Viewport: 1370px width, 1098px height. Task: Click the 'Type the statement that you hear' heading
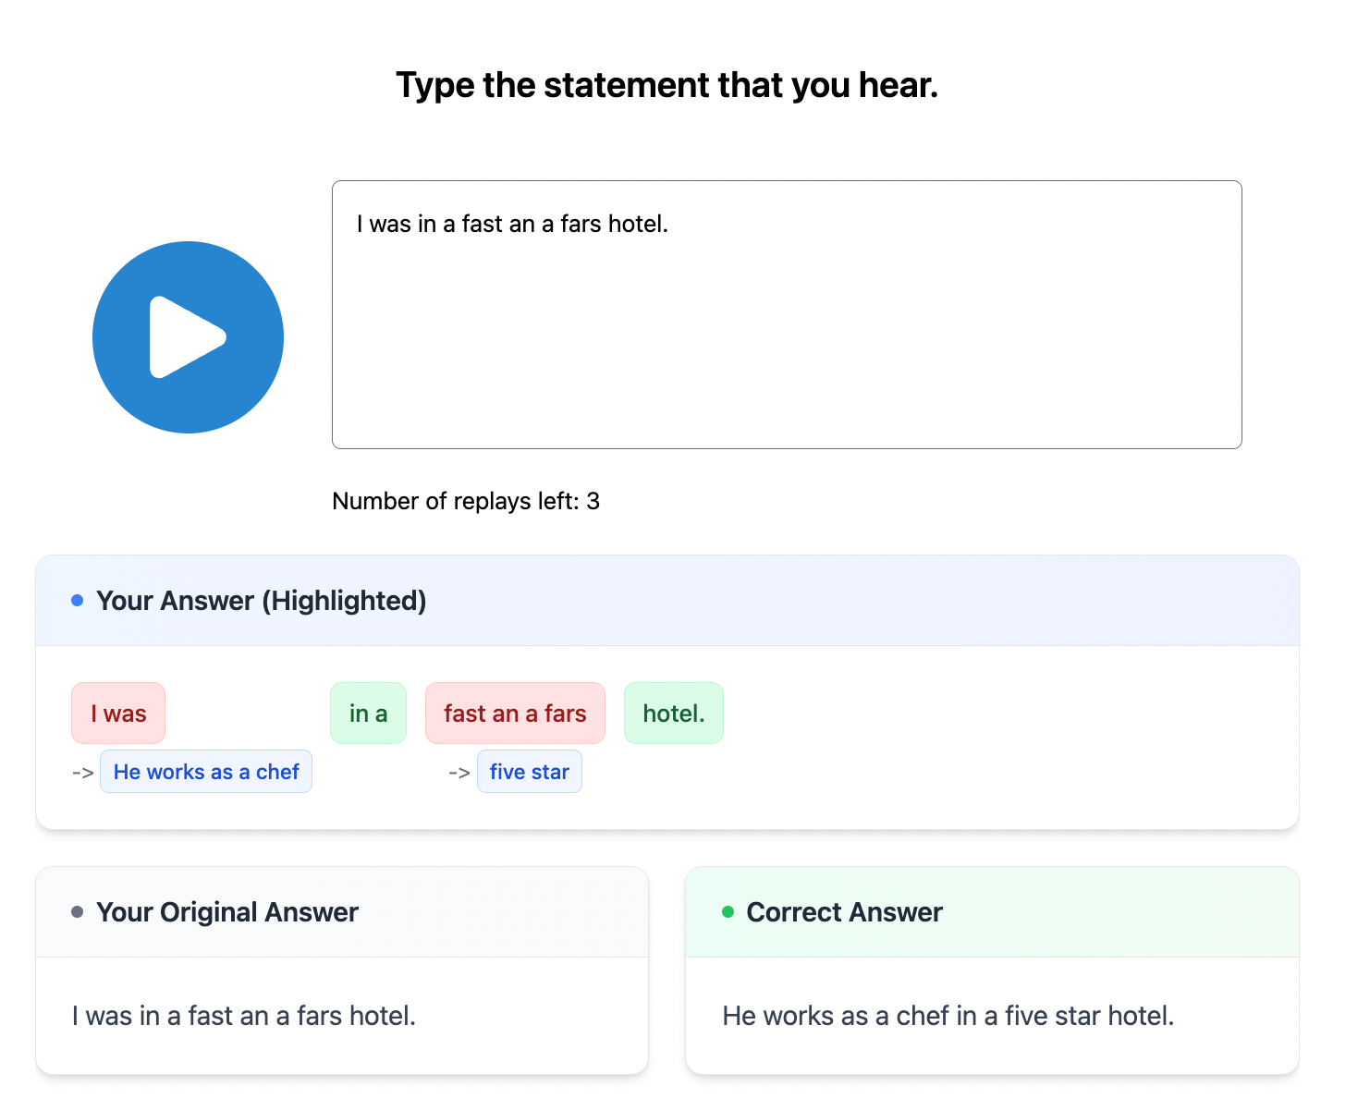coord(667,85)
